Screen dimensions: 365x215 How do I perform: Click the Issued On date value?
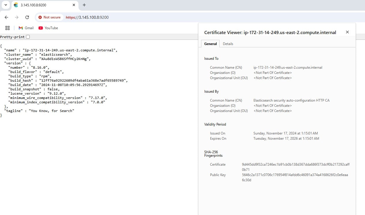[x=286, y=133]
